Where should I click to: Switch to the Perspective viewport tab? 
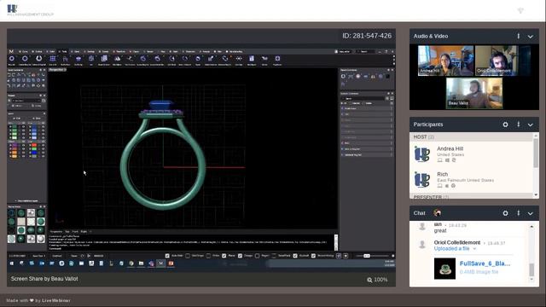[x=55, y=231]
